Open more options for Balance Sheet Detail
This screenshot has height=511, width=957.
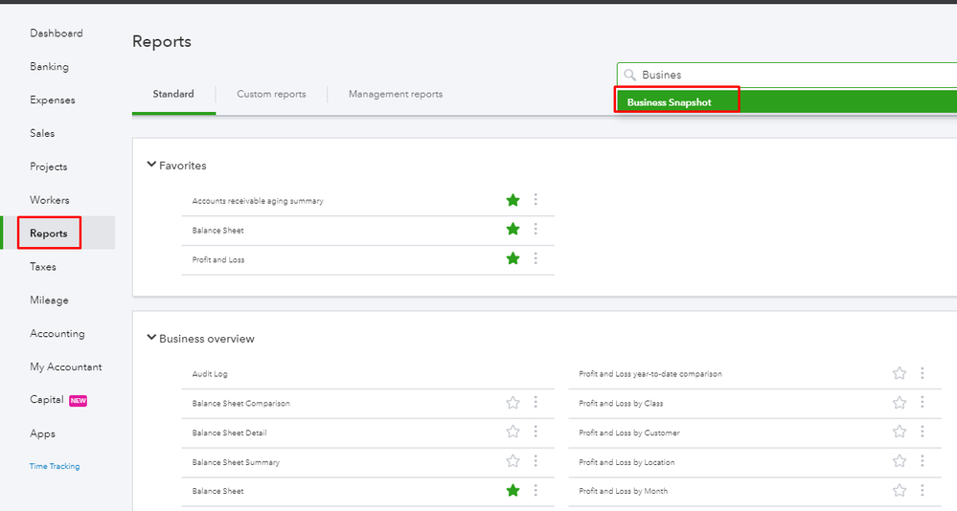[x=535, y=432]
